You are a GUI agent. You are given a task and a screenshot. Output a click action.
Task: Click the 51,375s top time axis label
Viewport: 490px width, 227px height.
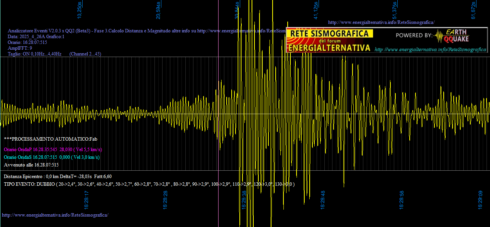point(395,10)
